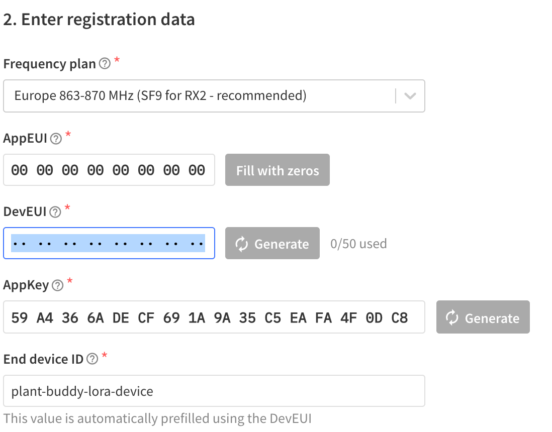Click the End device ID help icon
The height and width of the screenshot is (432, 552).
pyautogui.click(x=91, y=359)
